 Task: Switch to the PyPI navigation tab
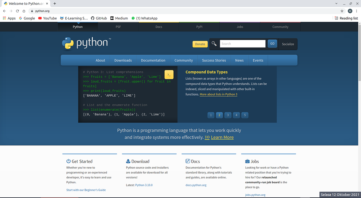coord(199,26)
